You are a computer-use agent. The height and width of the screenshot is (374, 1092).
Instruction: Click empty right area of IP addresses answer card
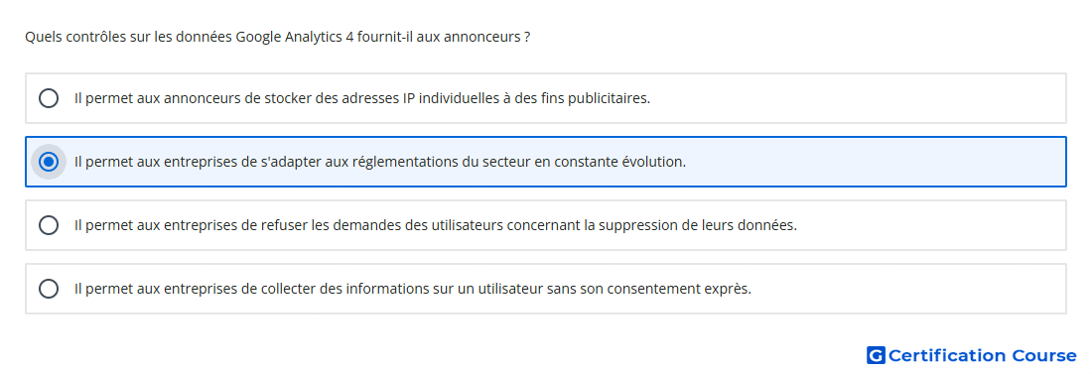(x=857, y=98)
